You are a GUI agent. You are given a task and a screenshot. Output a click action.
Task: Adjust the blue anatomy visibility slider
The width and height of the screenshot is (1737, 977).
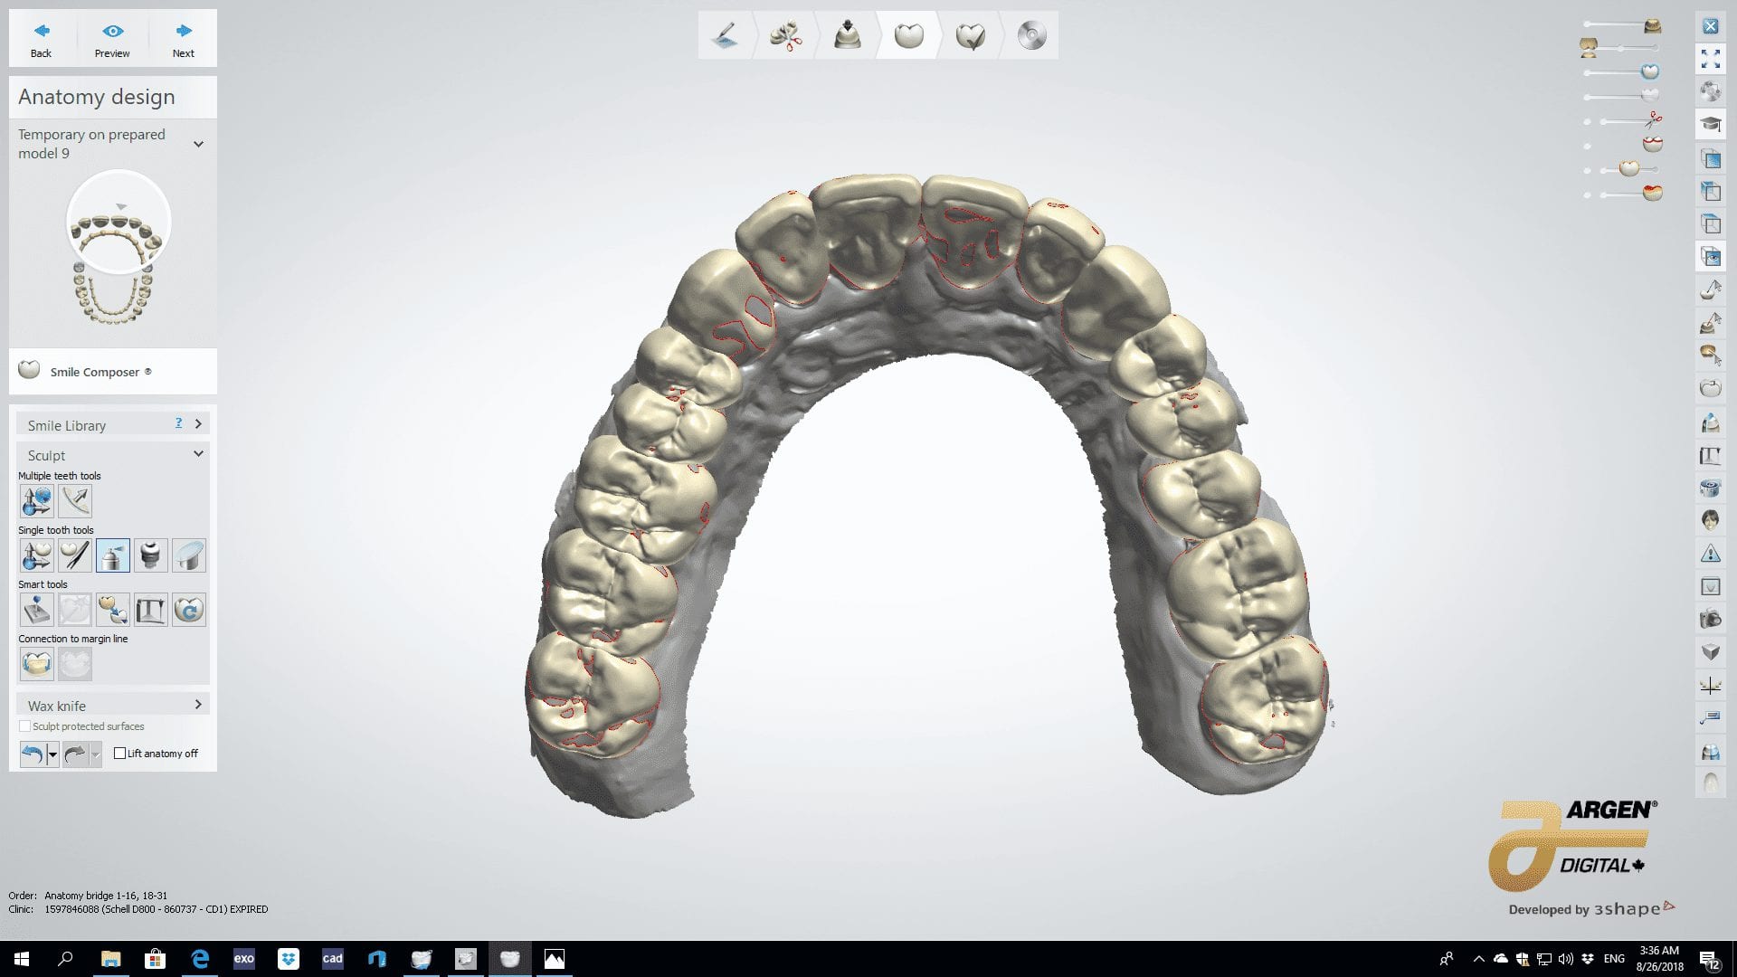click(1650, 71)
